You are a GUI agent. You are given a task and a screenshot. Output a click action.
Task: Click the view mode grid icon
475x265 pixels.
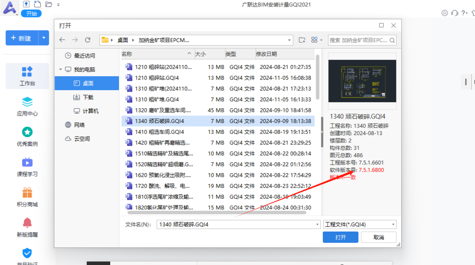[314, 40]
